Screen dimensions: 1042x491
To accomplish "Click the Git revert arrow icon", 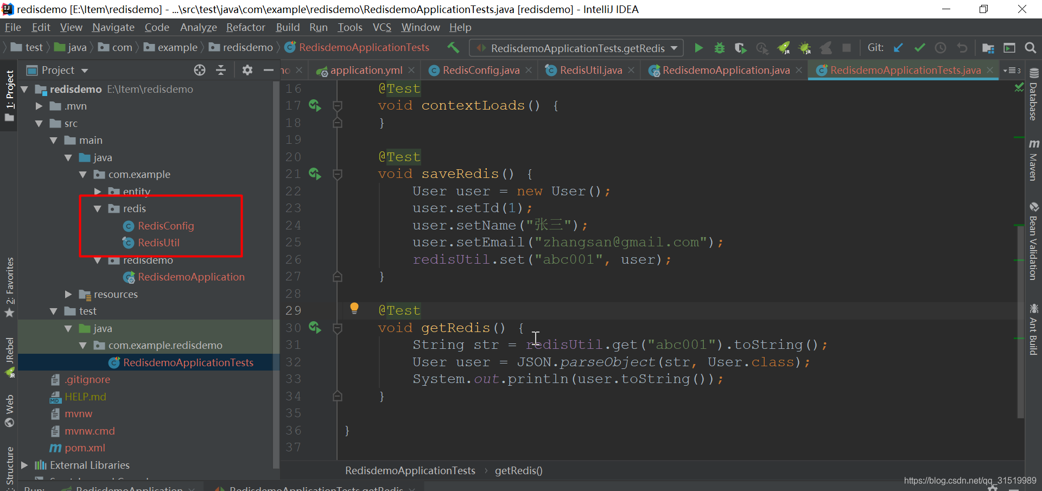I will pos(962,48).
